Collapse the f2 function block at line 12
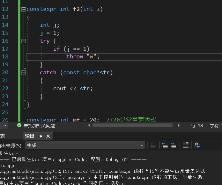The height and width of the screenshot is (185, 222). point(24,9)
